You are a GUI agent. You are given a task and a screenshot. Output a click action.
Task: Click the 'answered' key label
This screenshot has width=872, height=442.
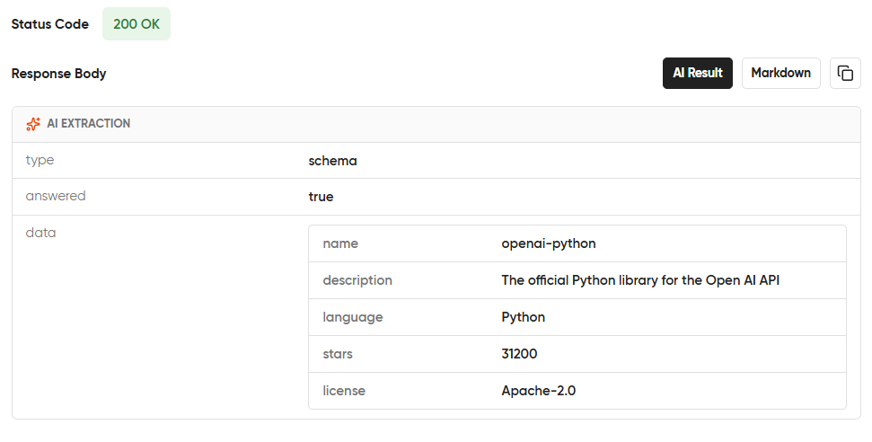56,196
